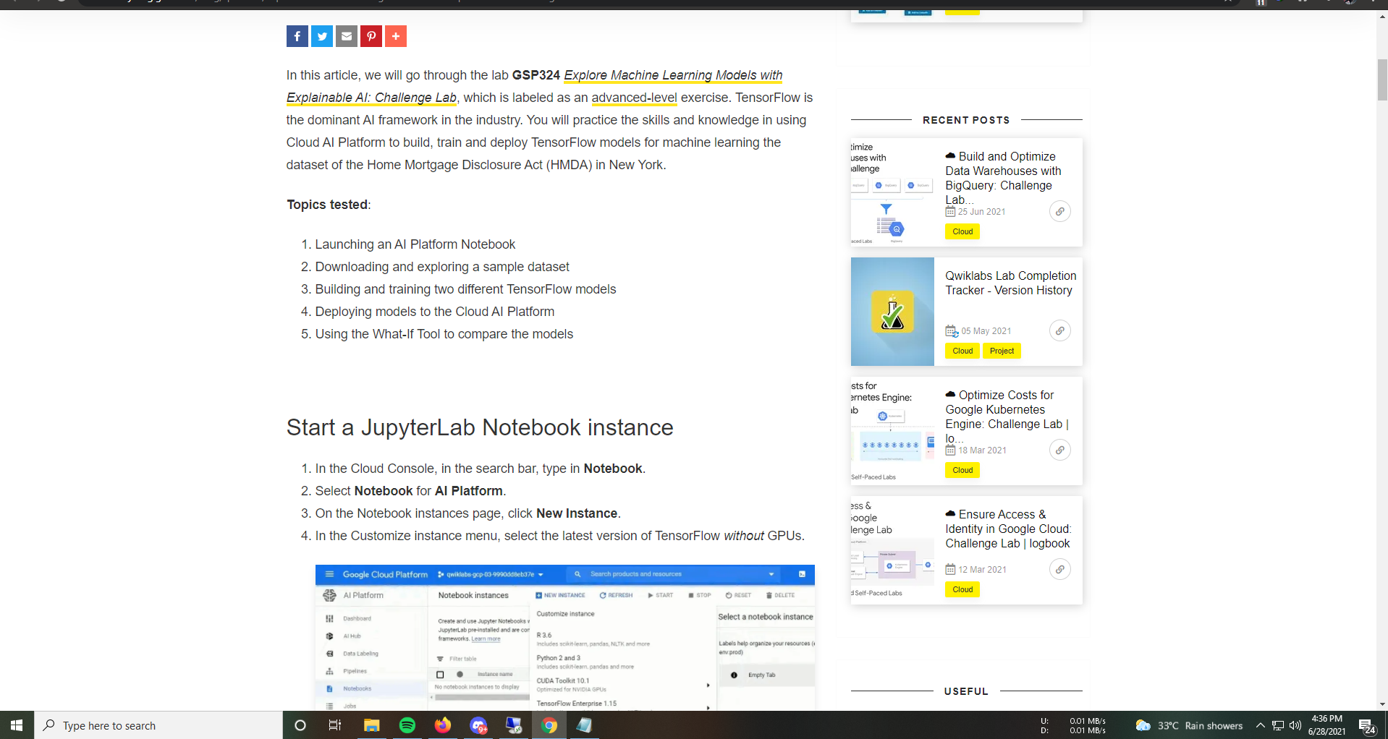Click the RECENT POSTS heading
Image resolution: width=1388 pixels, height=739 pixels.
pyautogui.click(x=966, y=120)
